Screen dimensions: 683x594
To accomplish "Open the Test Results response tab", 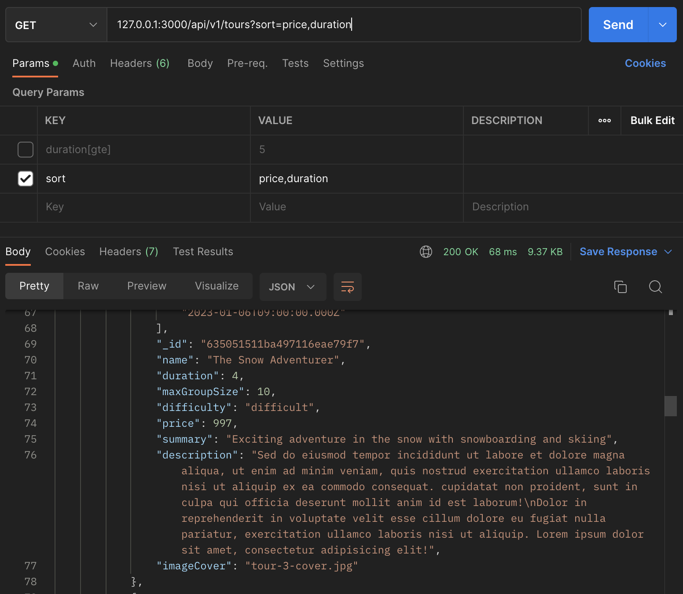I will pos(203,252).
